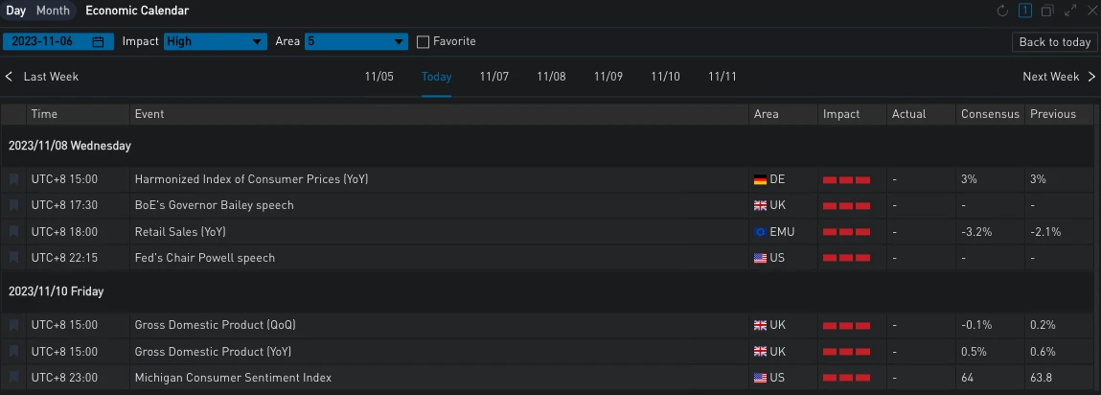Open the Area filter dropdown

tap(356, 42)
